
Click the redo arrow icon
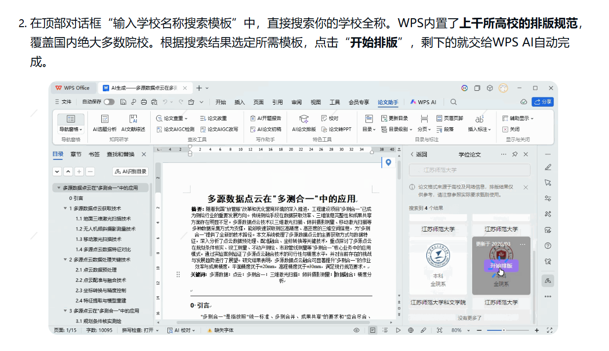(x=181, y=102)
